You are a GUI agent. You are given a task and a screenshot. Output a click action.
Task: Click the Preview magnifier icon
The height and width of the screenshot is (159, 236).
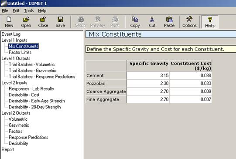pos(98,20)
